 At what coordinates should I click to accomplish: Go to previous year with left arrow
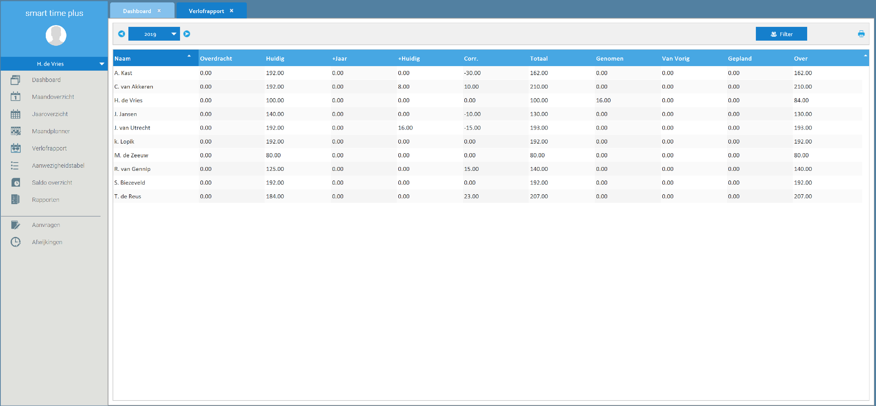click(x=122, y=34)
